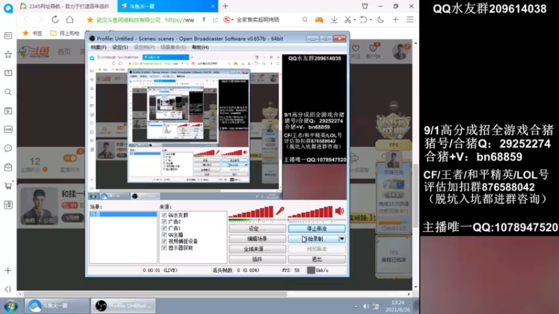Open the 网上购物 bookmarks folder

pyautogui.click(x=65, y=33)
